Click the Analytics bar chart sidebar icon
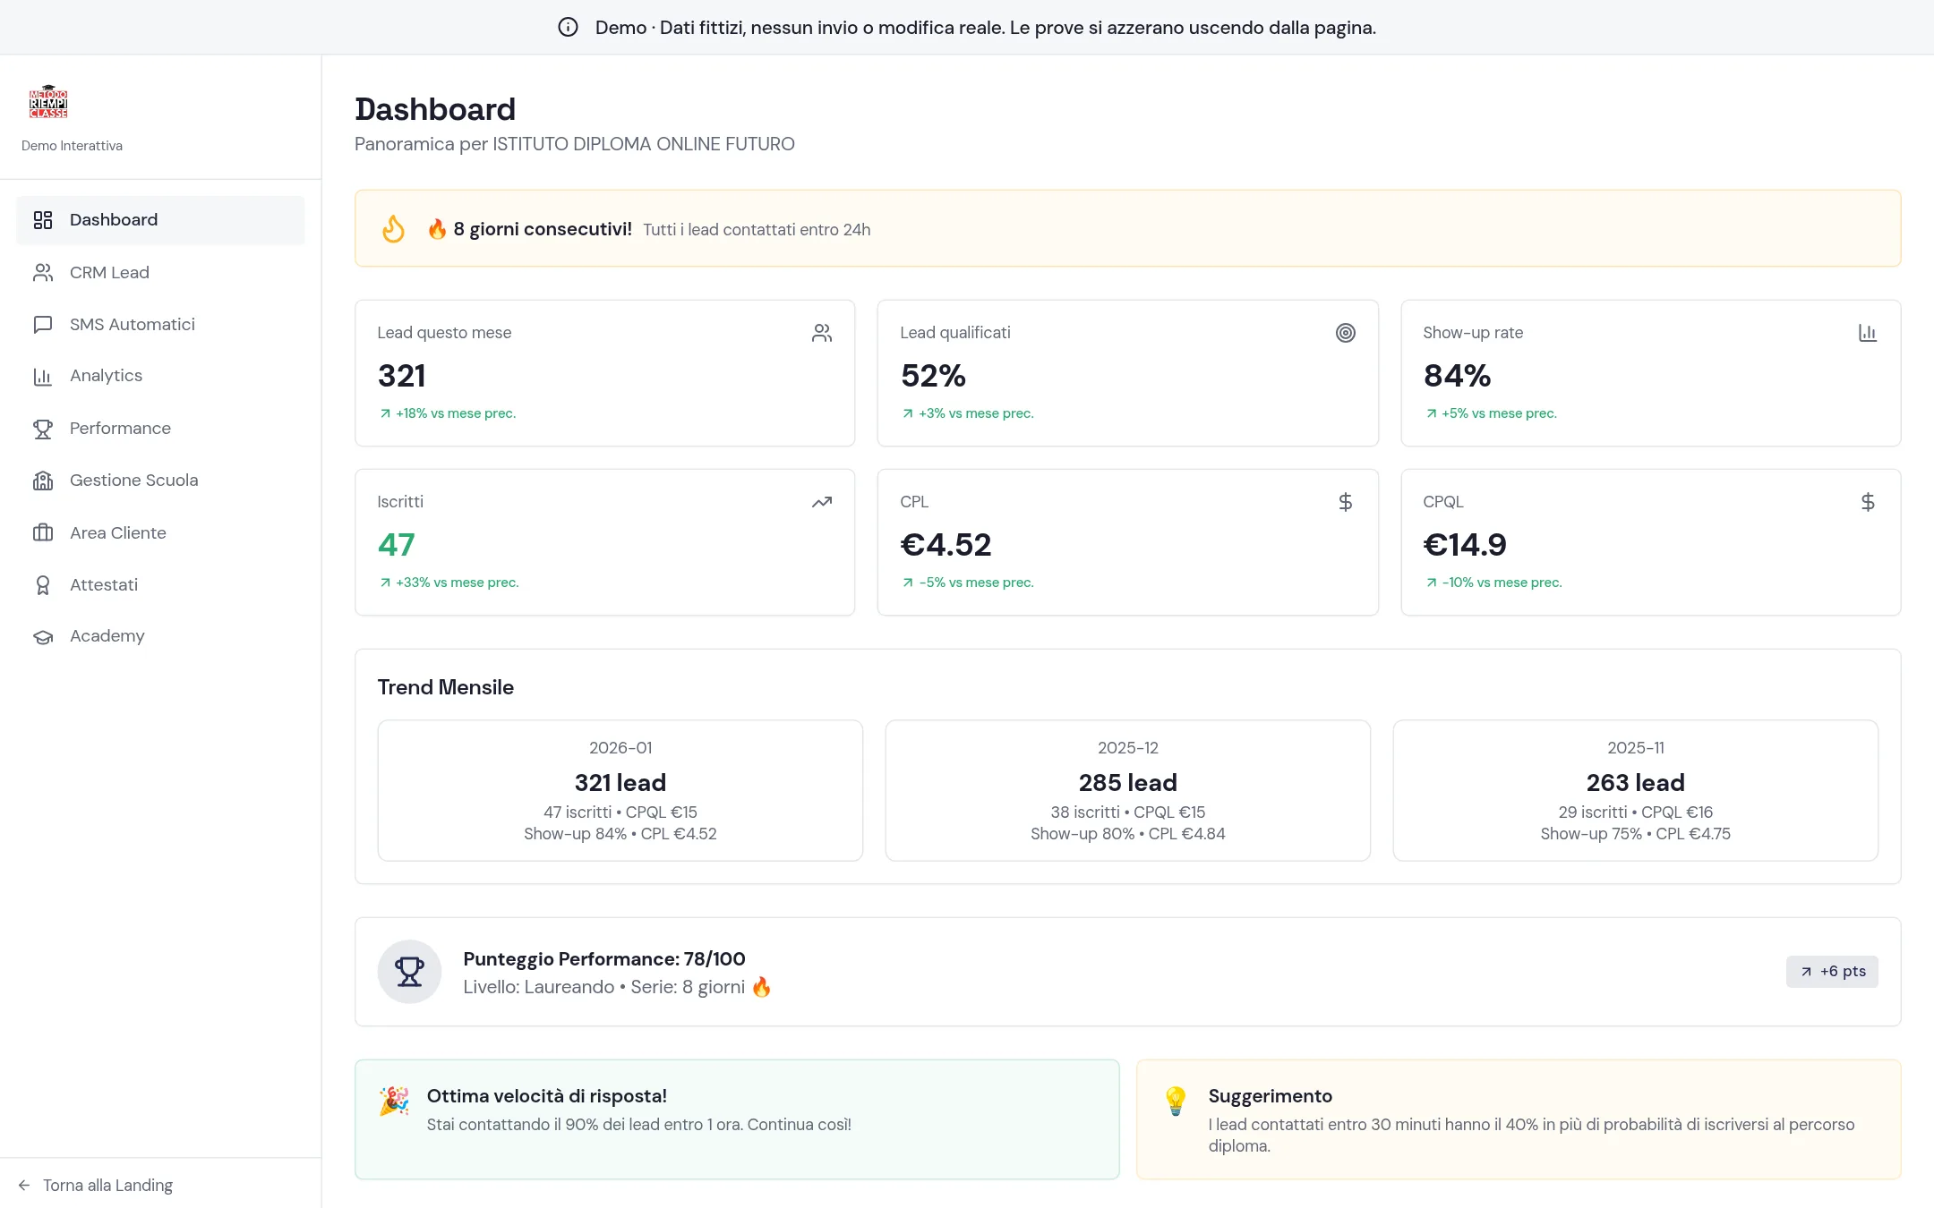1934x1208 pixels. coord(43,377)
